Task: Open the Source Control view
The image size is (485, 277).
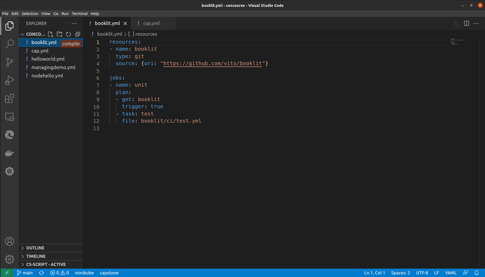Action: (x=9, y=62)
